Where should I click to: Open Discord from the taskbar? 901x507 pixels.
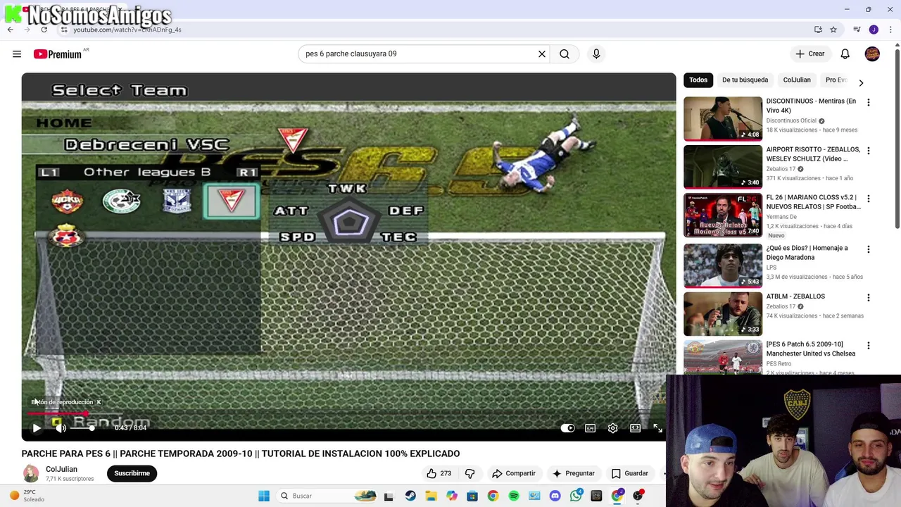coord(555,496)
